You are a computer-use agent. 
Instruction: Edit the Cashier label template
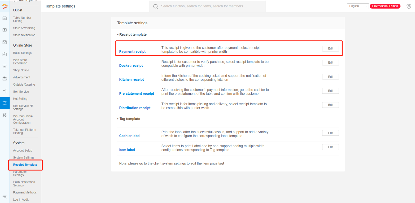[x=330, y=133]
